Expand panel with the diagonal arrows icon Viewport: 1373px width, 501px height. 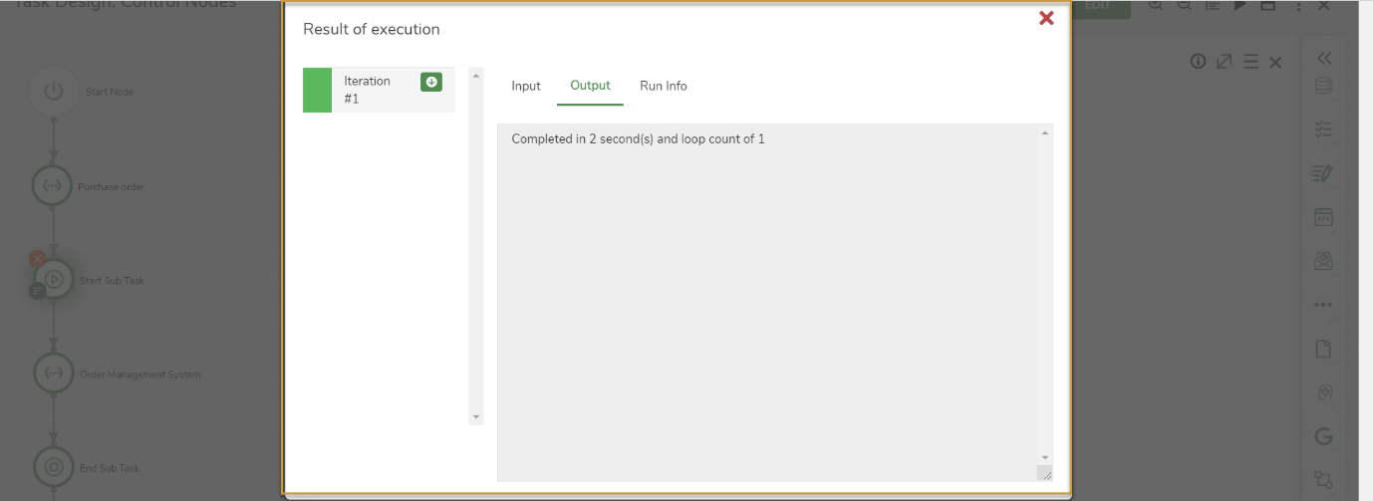coord(1225,62)
